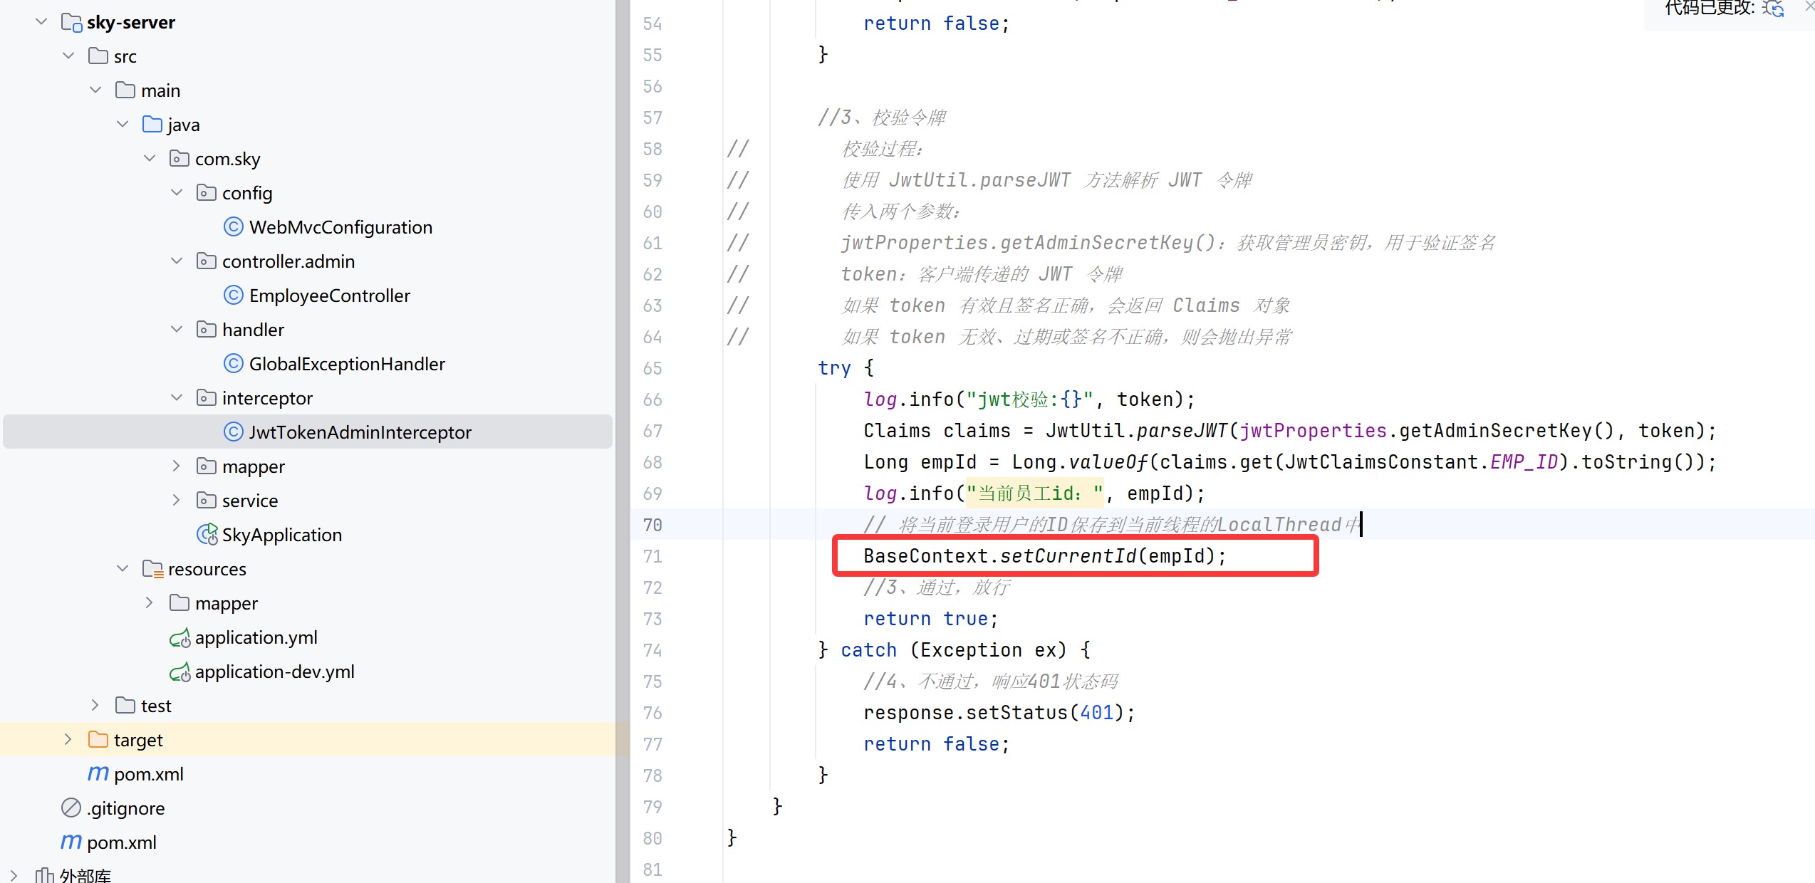Expand the target folder chevron

pos(68,740)
